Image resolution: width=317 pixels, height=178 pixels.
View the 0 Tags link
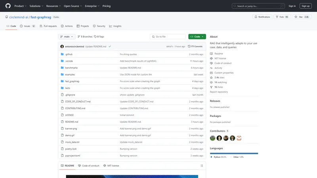(x=99, y=36)
